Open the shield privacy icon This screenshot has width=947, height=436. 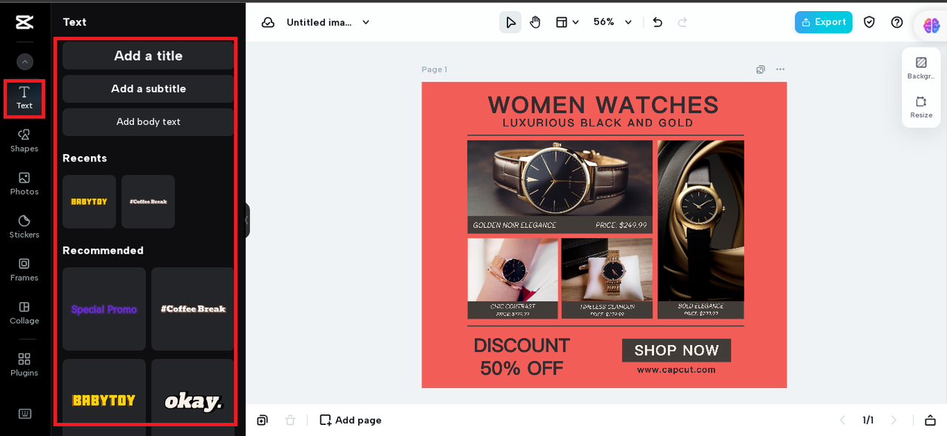[x=869, y=22]
